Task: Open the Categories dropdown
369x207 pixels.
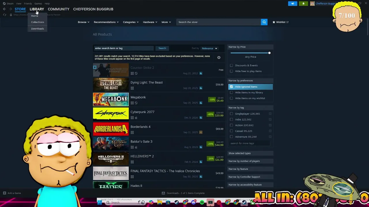Action: [x=131, y=22]
